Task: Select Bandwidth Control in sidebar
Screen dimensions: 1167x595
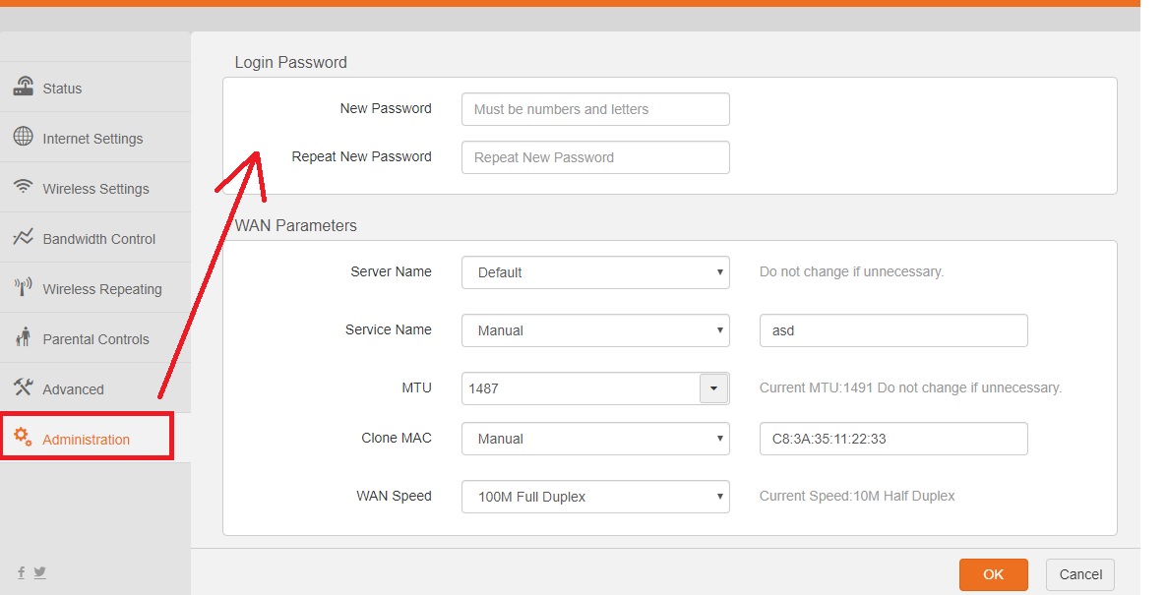Action: pyautogui.click(x=95, y=237)
